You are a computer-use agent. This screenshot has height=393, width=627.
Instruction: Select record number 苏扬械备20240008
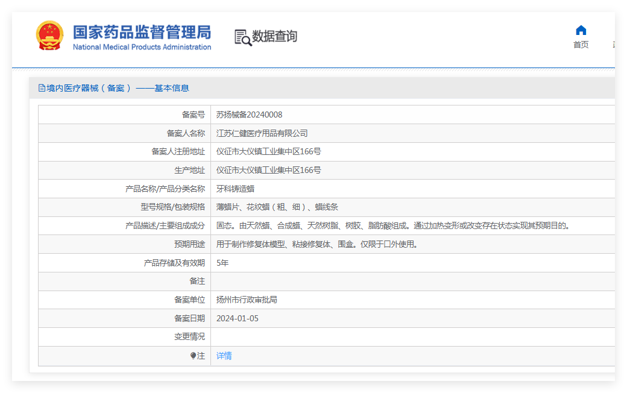249,115
